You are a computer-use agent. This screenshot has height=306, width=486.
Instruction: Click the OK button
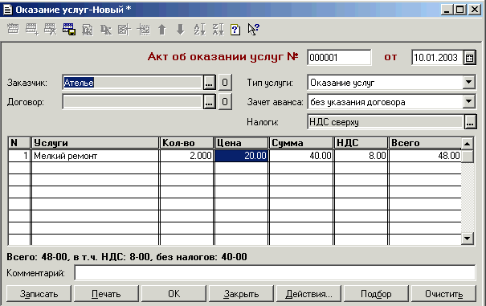click(174, 294)
